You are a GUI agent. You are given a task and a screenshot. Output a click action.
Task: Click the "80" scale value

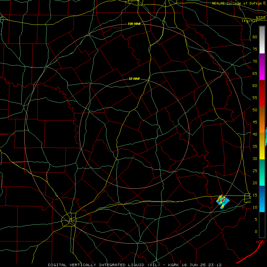[x=255, y=37]
